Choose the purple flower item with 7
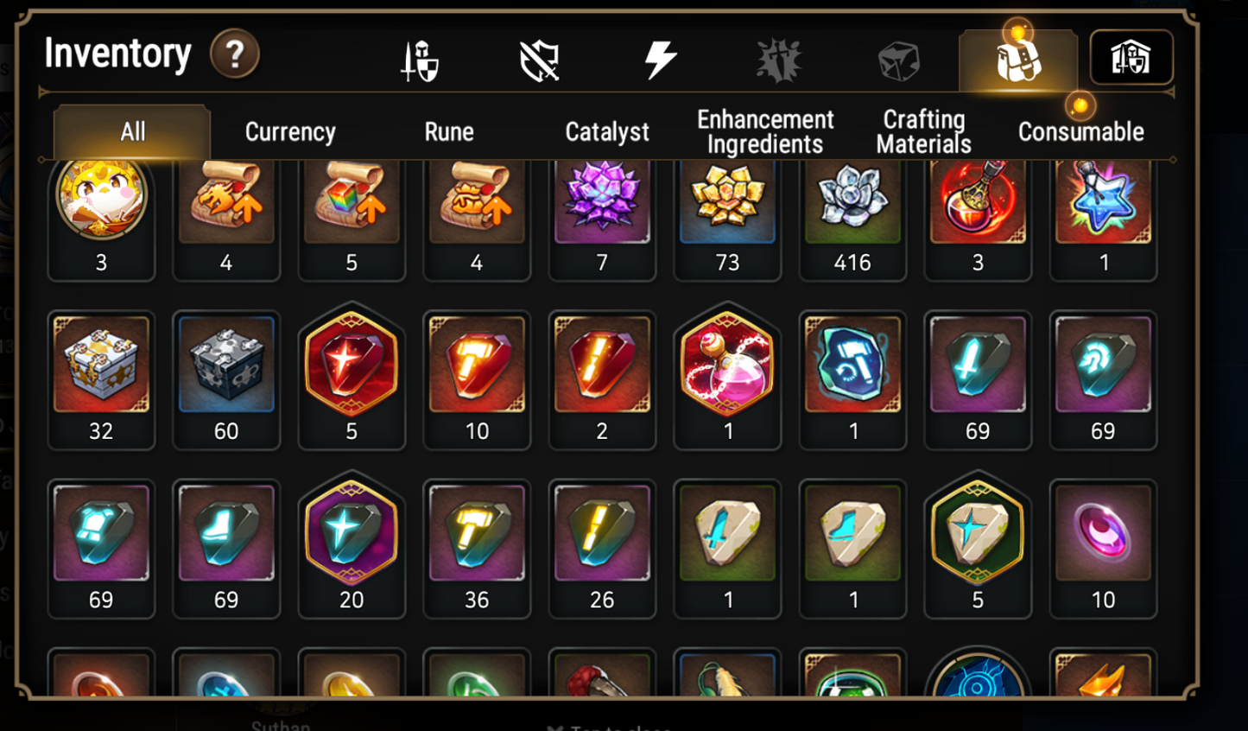The image size is (1248, 731). pos(602,220)
